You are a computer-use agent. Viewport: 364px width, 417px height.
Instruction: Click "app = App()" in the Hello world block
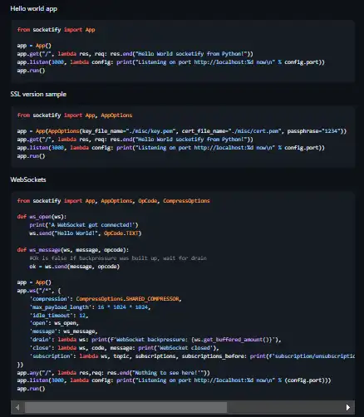click(34, 46)
